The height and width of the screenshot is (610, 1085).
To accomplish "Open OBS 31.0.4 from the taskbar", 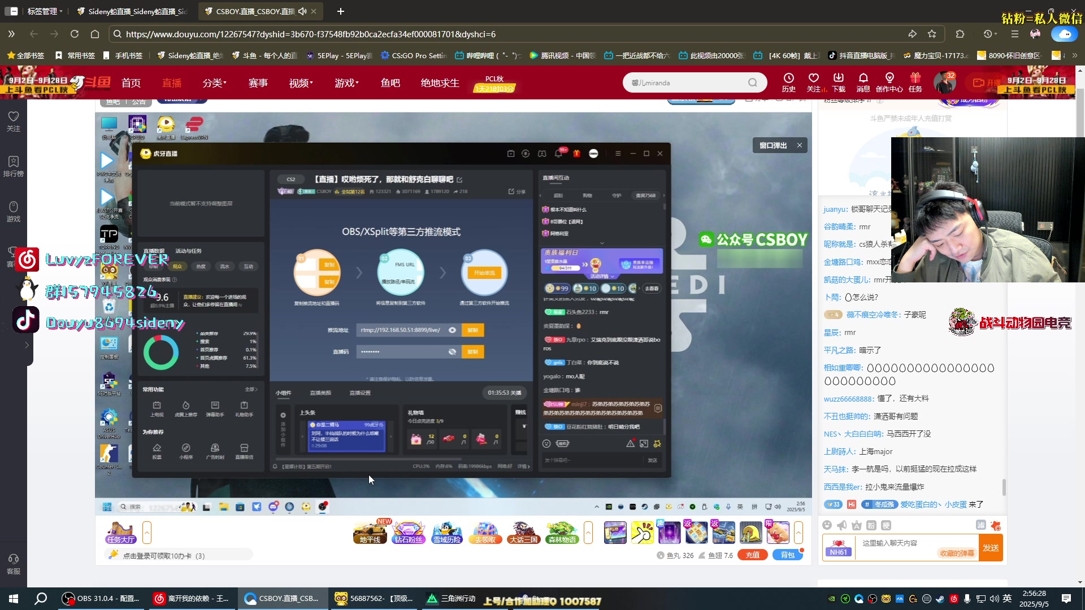I will coord(102,599).
